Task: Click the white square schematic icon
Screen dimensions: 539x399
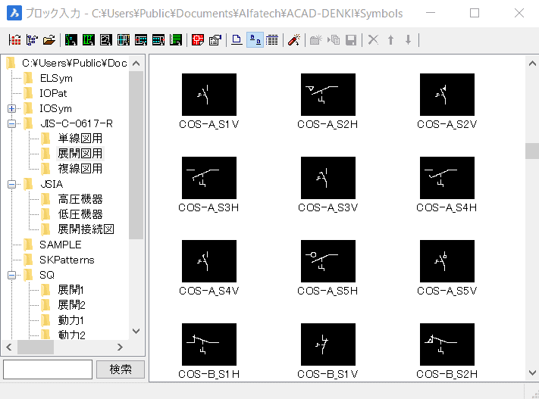Action: [106, 40]
